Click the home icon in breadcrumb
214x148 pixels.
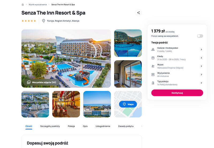23,5
